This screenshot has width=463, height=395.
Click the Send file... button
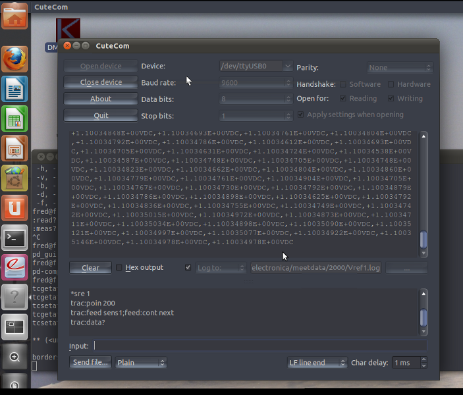[x=90, y=362]
